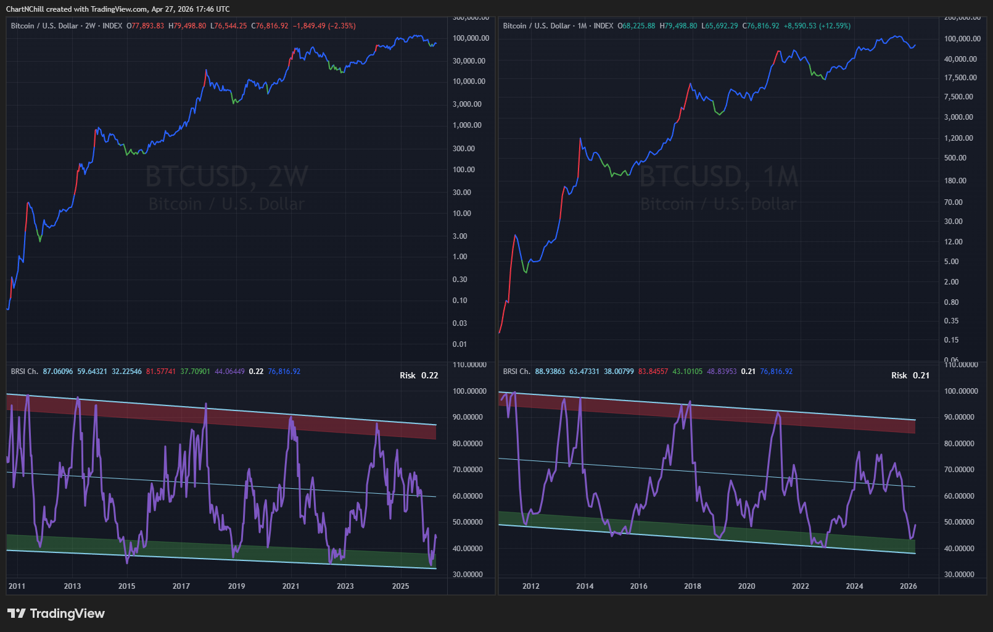Screen dimensions: 993x632
Task: Click the 40,000.00 price axis label
Action: point(961,59)
